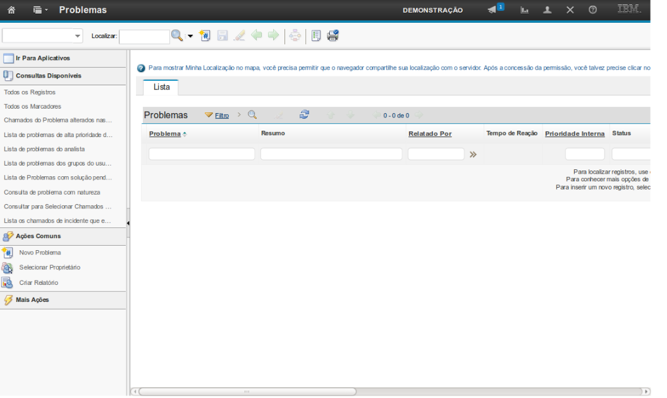Screen dimensions: 667x398
Task: Open Ir Para Aplicativos menu
Action: click(42, 58)
